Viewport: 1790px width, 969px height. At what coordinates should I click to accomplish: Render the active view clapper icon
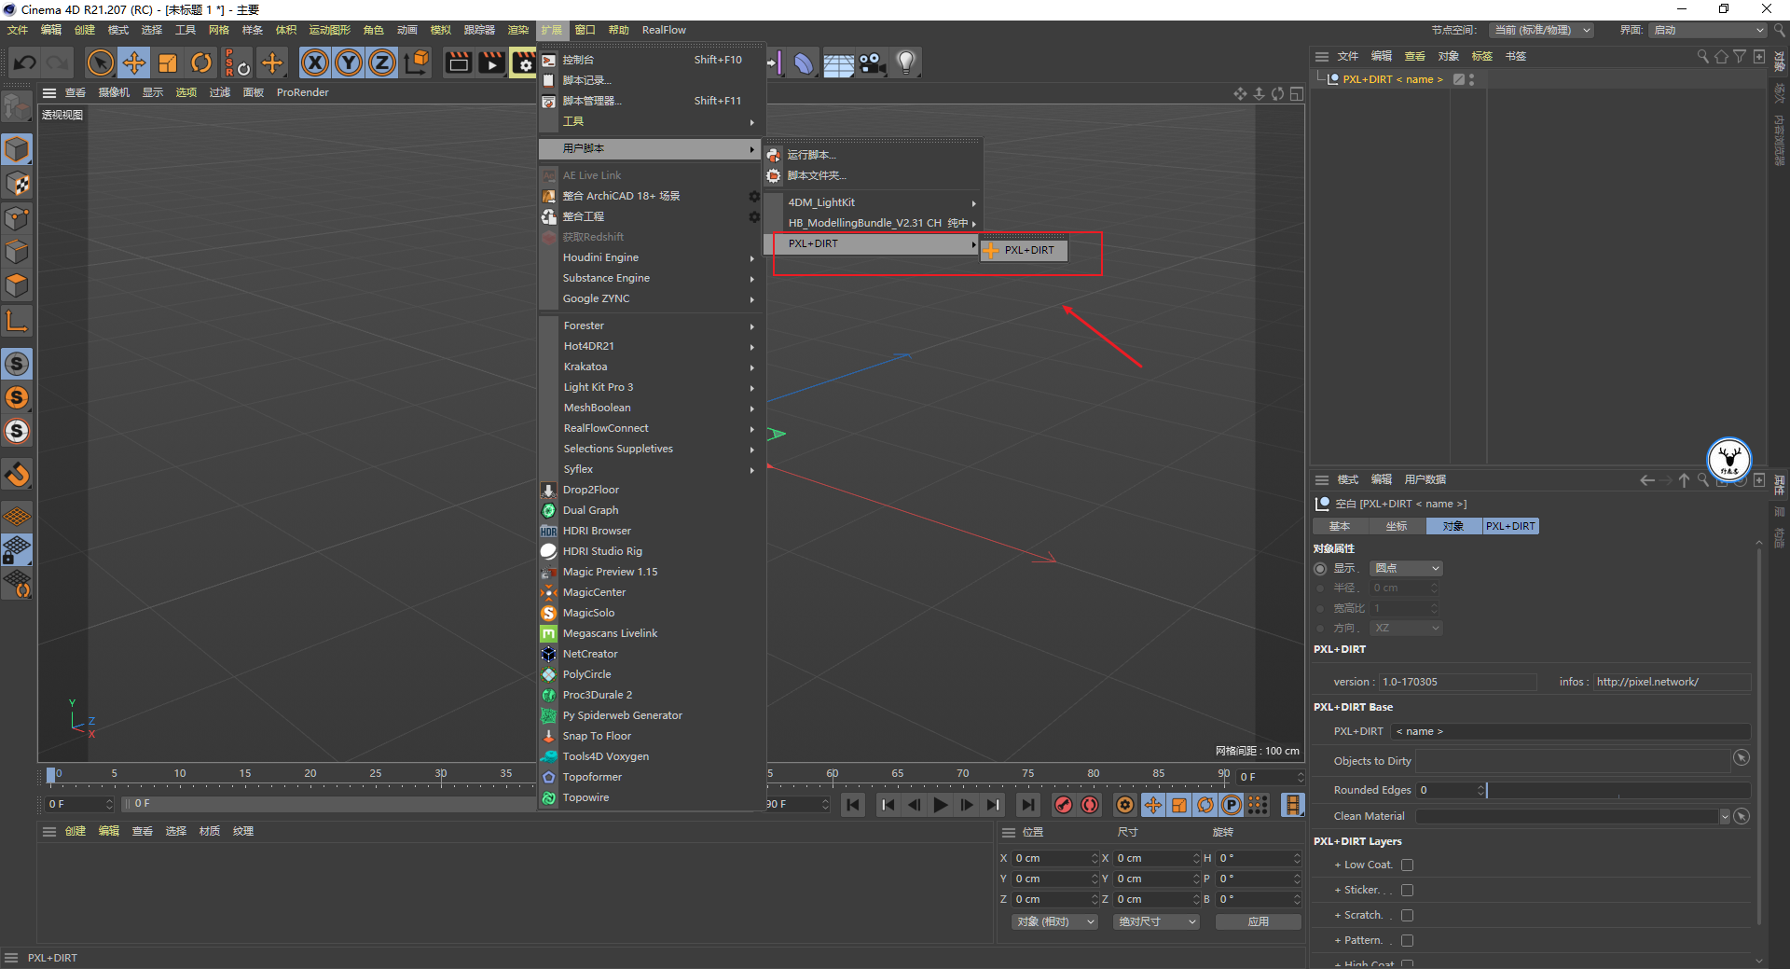[x=458, y=62]
